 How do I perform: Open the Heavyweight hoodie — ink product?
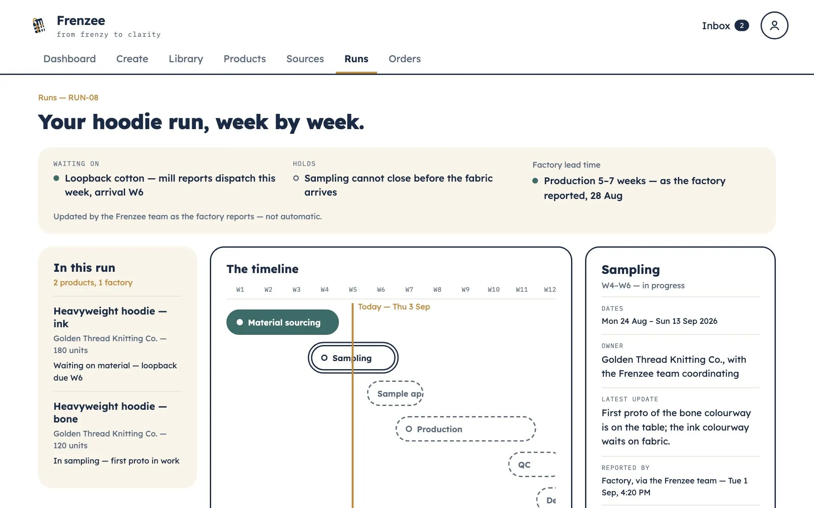pyautogui.click(x=110, y=317)
